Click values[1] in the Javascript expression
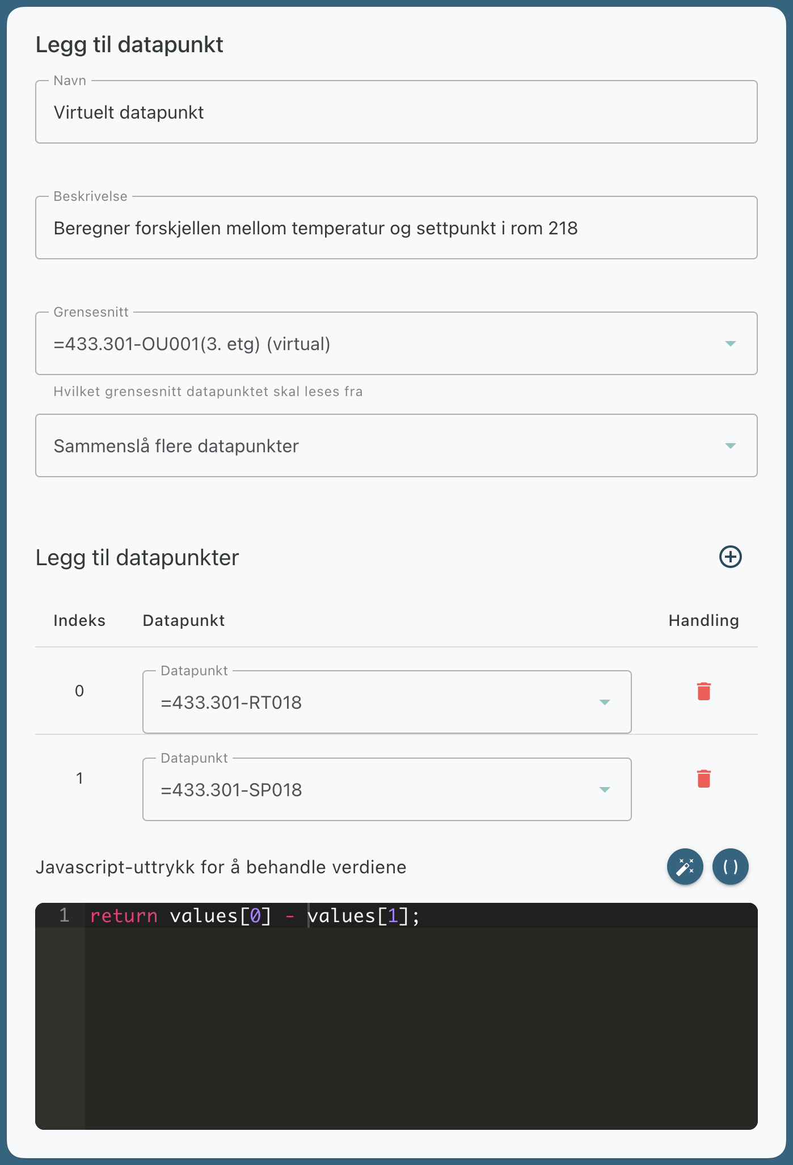 357,916
